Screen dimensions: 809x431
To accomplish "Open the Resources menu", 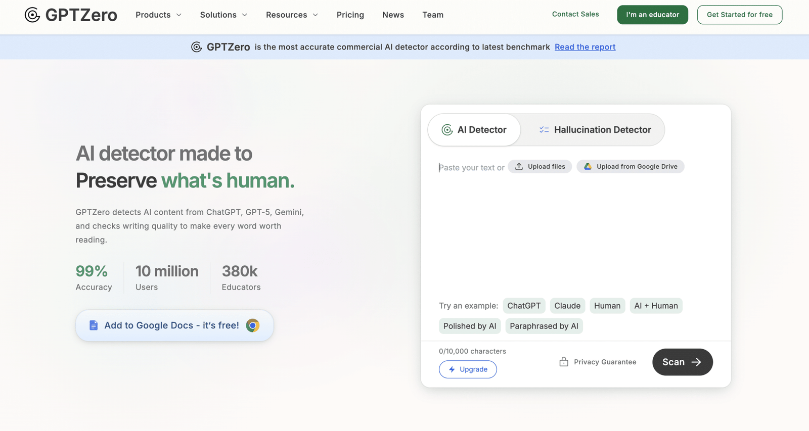I will pyautogui.click(x=292, y=15).
